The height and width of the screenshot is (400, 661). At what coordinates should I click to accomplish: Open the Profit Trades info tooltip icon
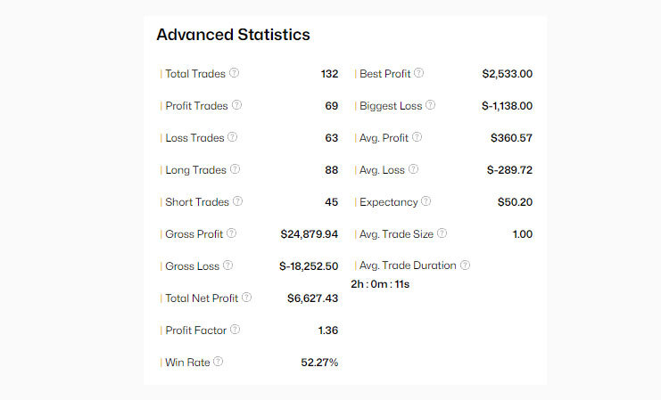click(x=236, y=105)
